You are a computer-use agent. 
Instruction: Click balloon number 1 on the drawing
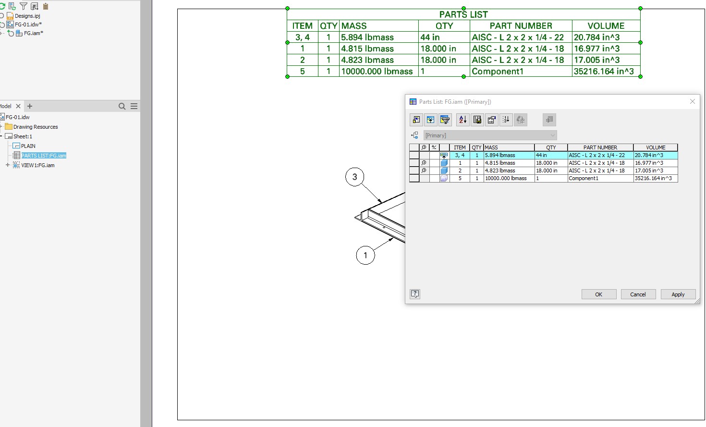coord(365,255)
